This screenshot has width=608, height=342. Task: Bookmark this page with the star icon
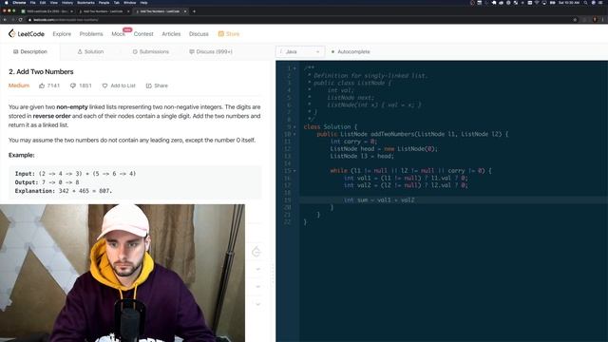575,20
